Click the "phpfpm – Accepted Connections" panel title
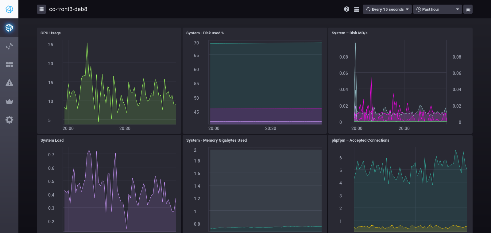Screen dimensions: 491x233 [x=360, y=140]
